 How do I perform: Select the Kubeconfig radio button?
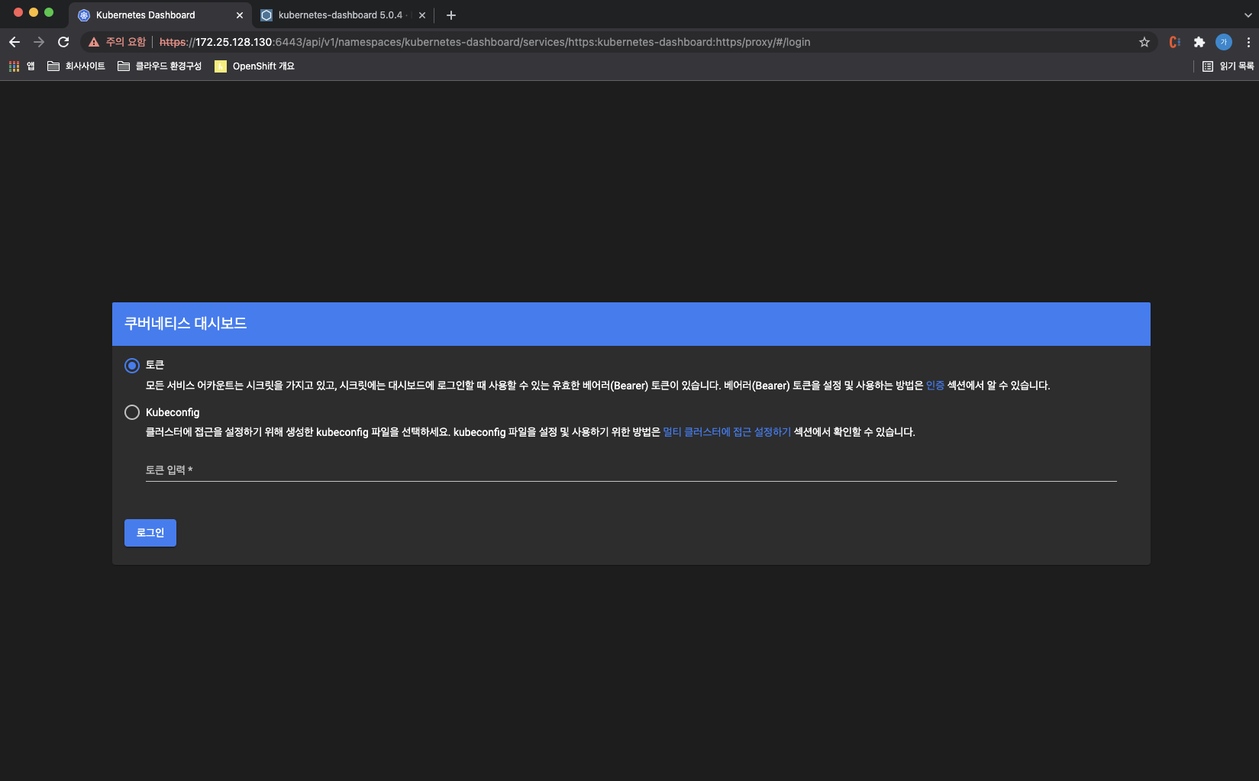(x=132, y=412)
